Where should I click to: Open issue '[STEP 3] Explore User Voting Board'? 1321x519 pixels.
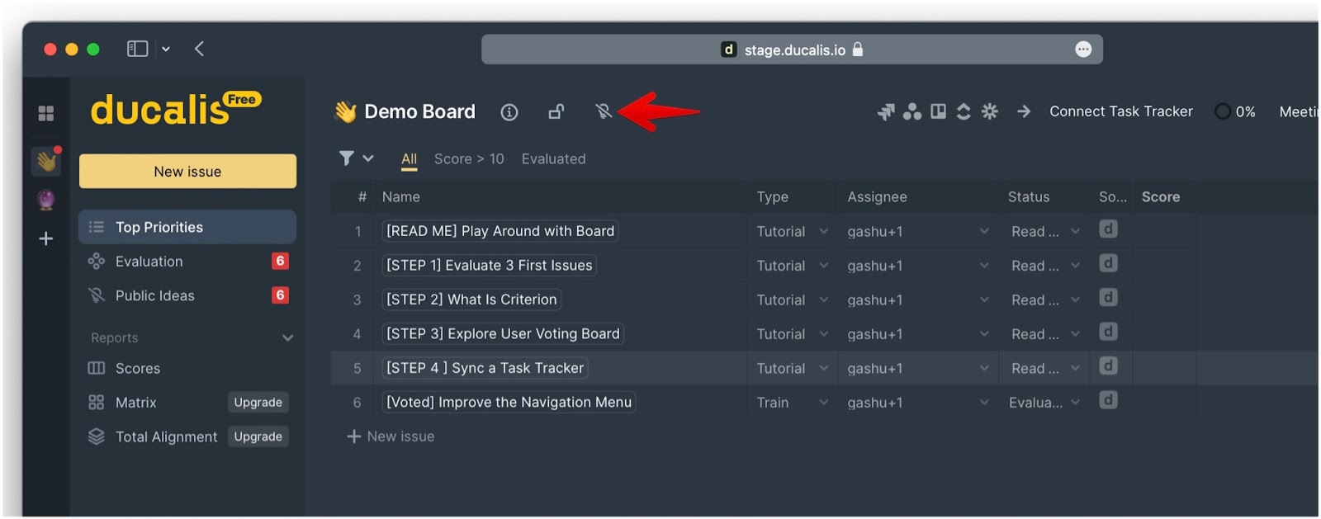503,334
